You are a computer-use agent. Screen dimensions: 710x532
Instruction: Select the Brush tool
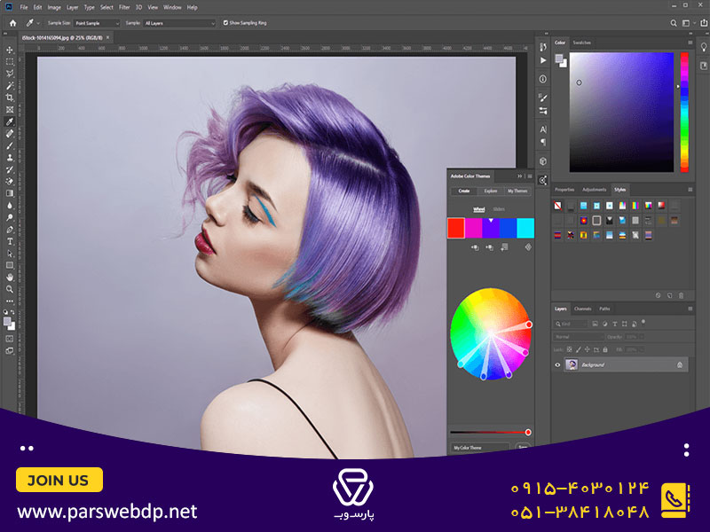10,145
